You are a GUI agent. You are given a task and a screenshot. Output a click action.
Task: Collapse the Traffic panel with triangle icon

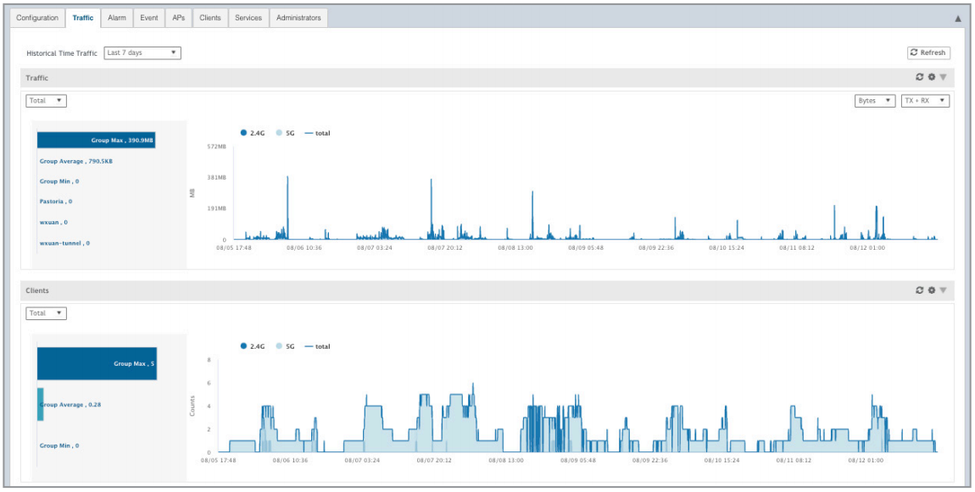(x=943, y=78)
